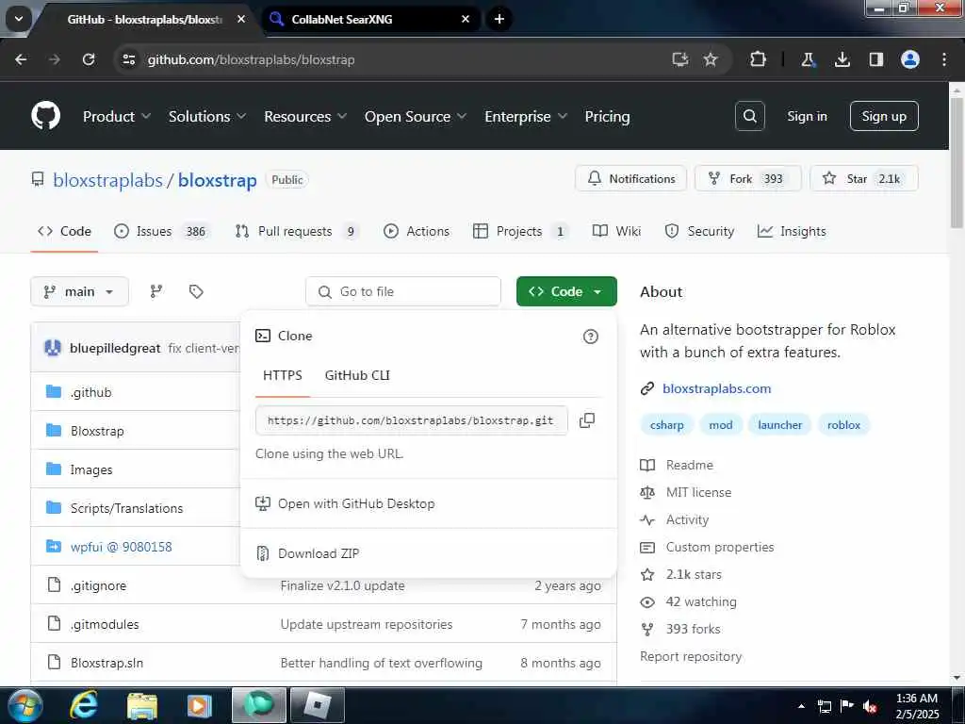Screen dimensions: 965x724
Task: Toggle browser side panel icon
Action: [875, 59]
